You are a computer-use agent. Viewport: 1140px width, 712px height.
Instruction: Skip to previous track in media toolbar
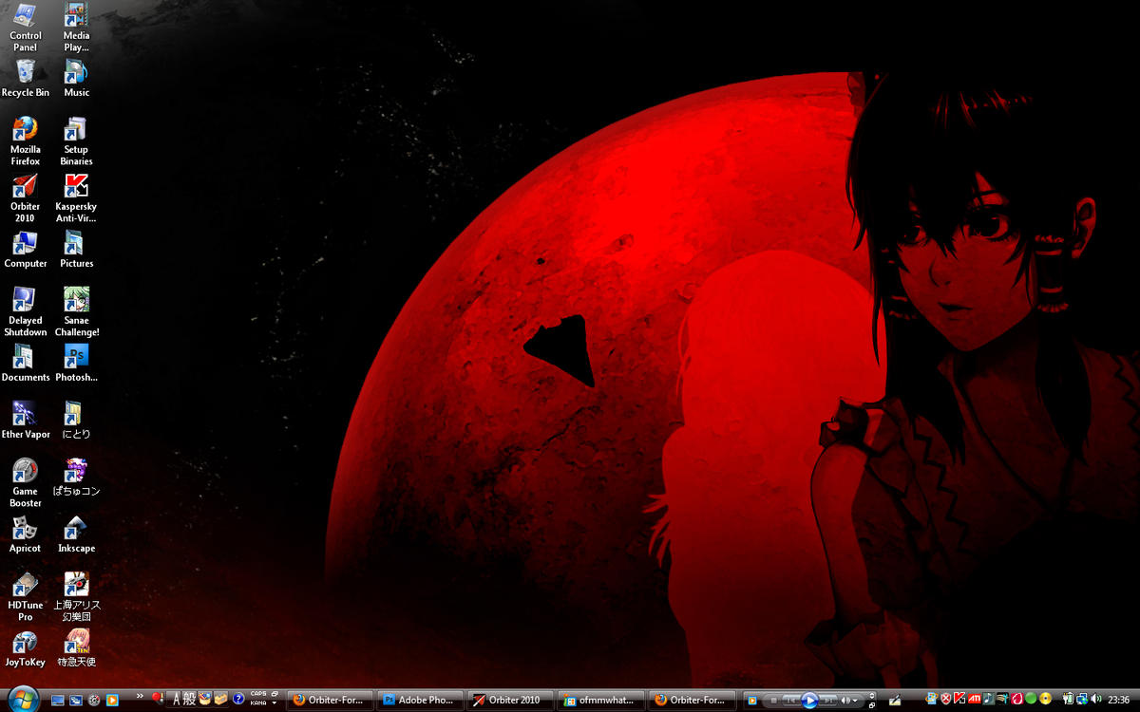click(790, 701)
